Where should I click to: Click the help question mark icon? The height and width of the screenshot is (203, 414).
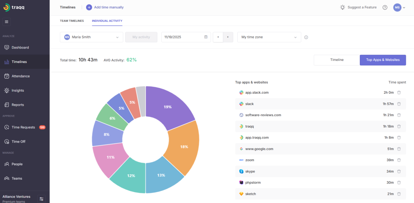point(385,7)
